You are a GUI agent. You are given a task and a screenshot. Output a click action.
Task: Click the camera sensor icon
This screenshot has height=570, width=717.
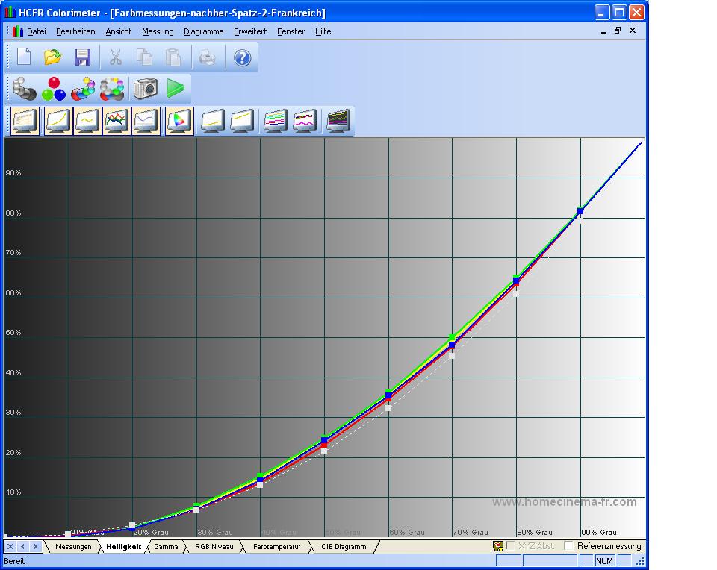coord(146,88)
